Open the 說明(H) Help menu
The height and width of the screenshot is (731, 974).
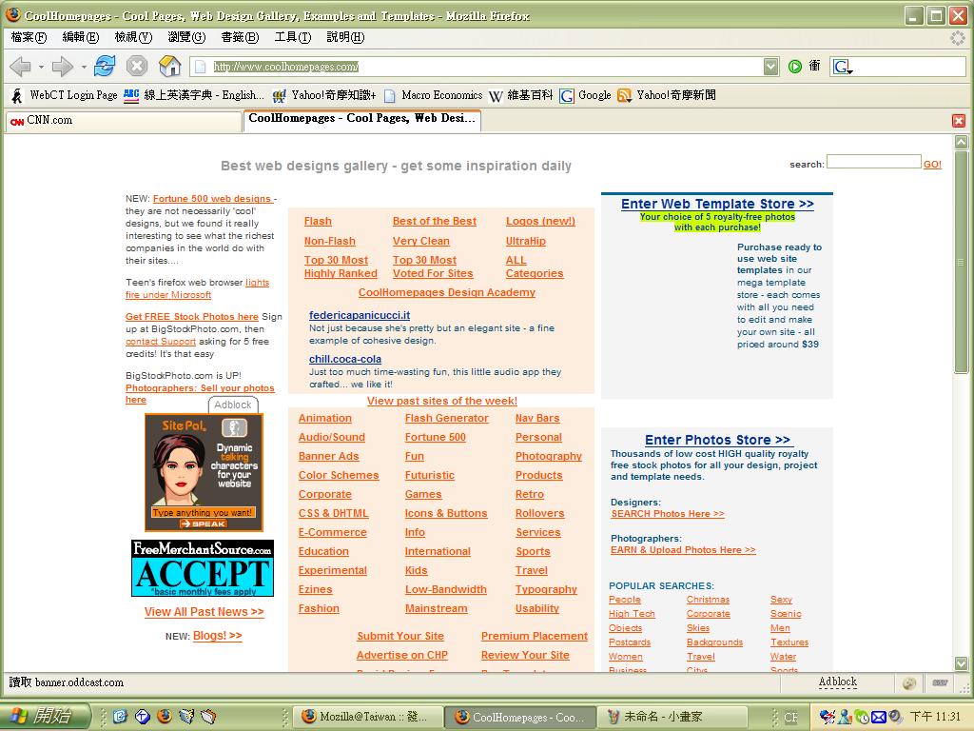[345, 37]
